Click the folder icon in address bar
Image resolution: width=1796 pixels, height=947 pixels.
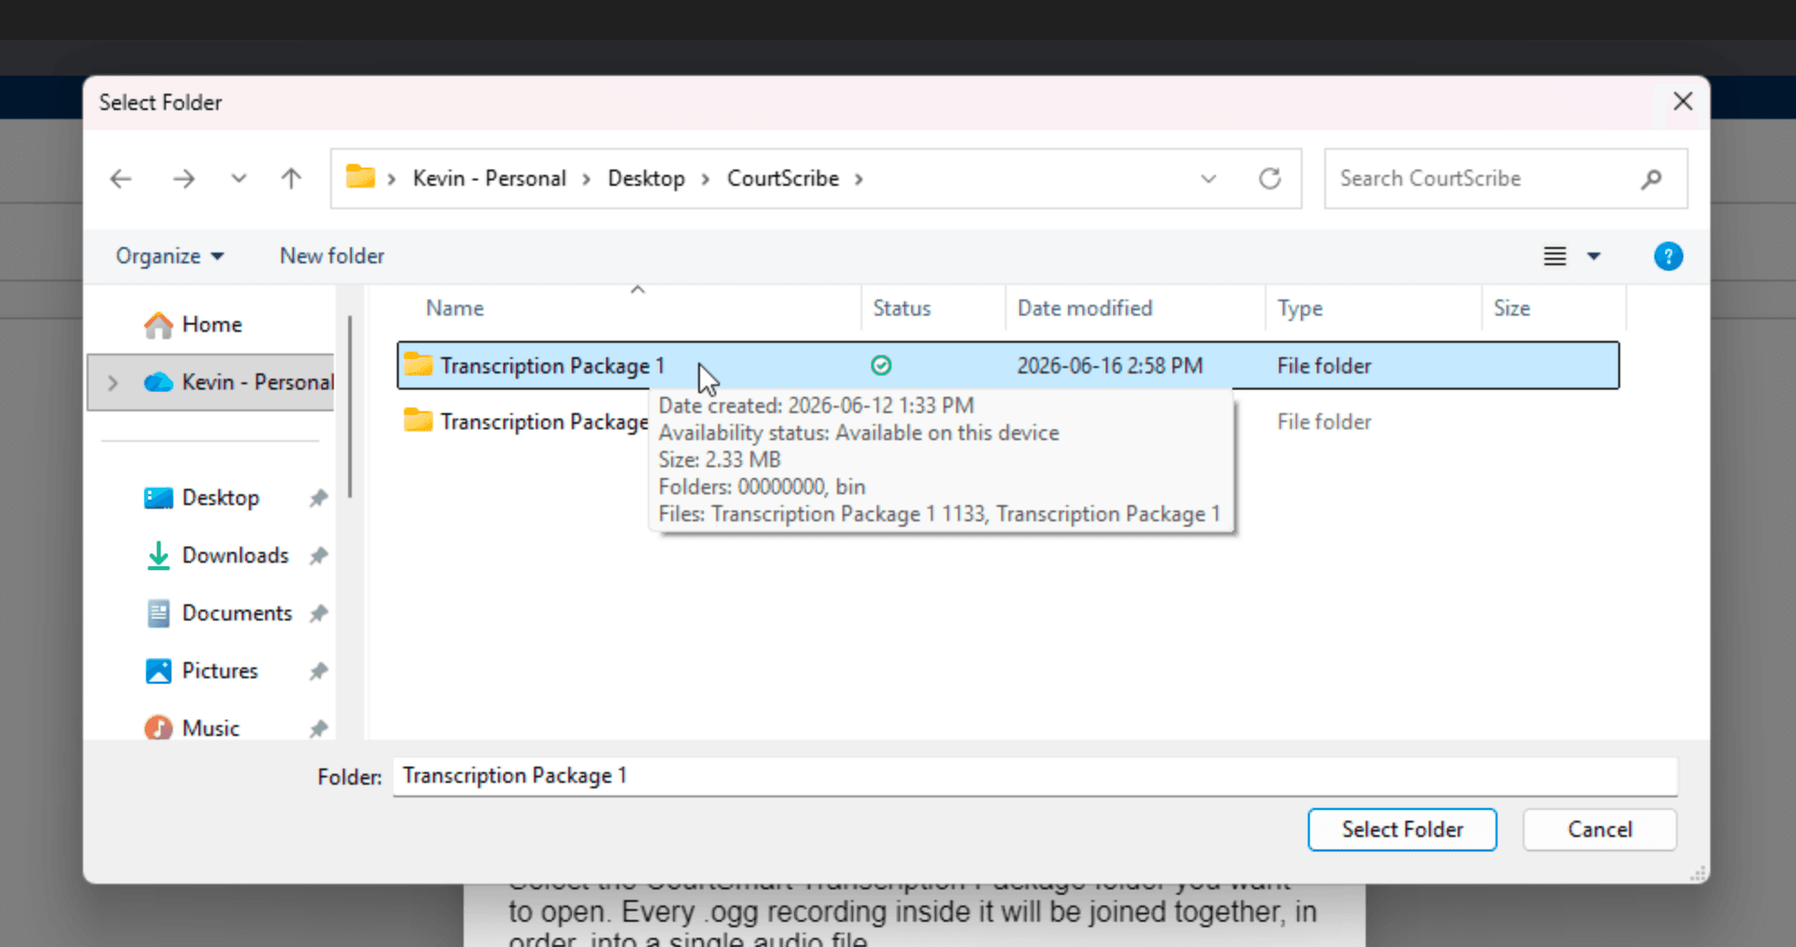pyautogui.click(x=361, y=177)
